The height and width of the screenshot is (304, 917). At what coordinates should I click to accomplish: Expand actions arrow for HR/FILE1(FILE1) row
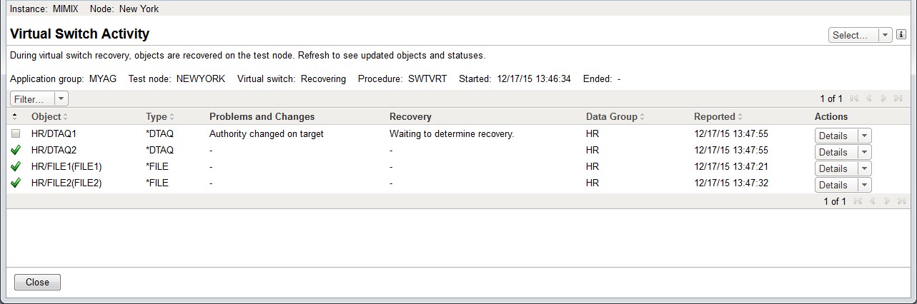[863, 168]
